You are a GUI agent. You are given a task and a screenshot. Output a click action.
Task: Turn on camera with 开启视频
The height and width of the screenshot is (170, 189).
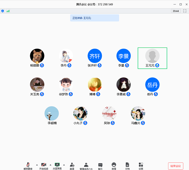pyautogui.click(x=43, y=165)
